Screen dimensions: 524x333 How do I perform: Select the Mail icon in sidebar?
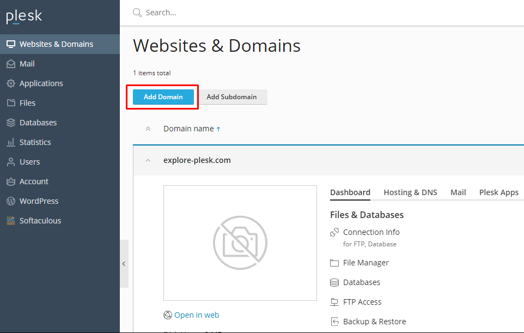(12, 63)
